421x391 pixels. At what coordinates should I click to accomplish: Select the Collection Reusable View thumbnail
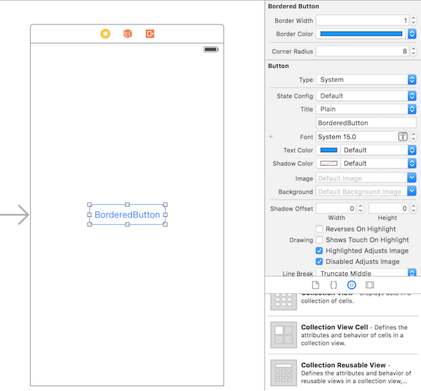[283, 373]
